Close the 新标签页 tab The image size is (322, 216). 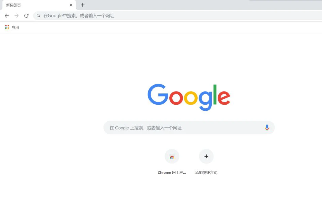[71, 5]
